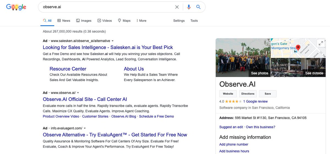The width and height of the screenshot is (330, 154).
Task: Open the Salesken.ai Best Pick ad headline
Action: coord(108,47)
